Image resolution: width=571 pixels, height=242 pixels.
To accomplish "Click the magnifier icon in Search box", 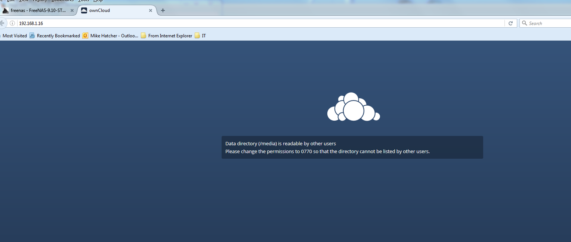I will click(x=525, y=23).
